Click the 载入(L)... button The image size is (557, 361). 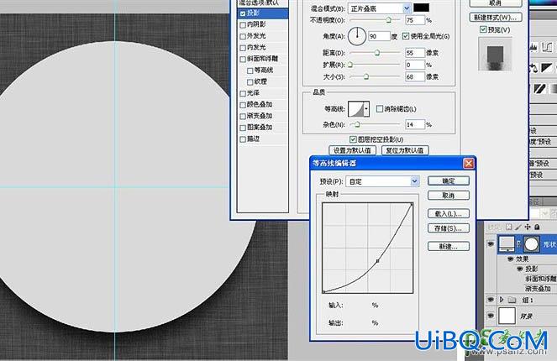[449, 213]
